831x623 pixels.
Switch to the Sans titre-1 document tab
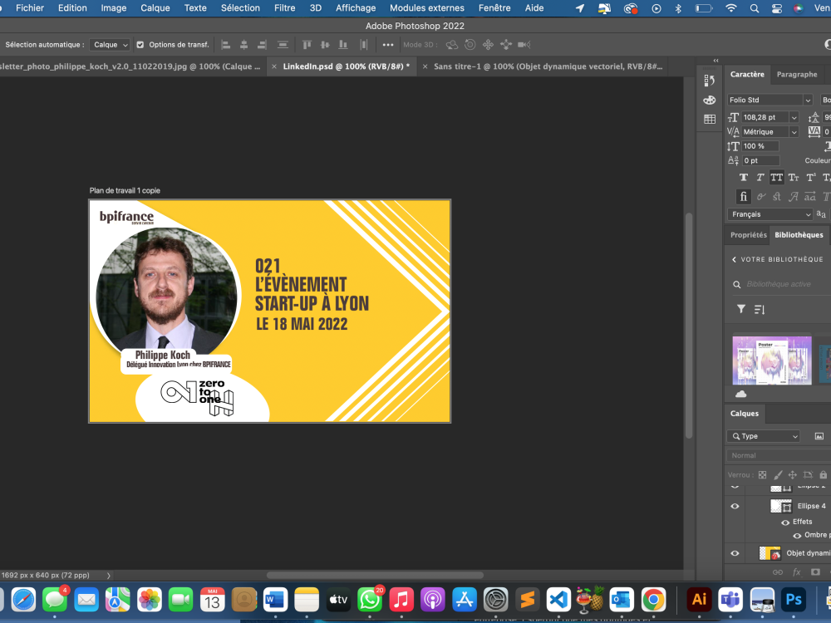[548, 66]
